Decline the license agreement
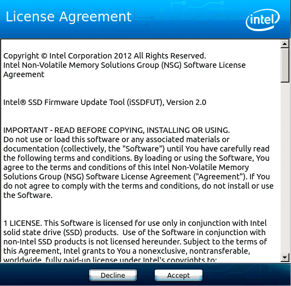This screenshot has height=286, width=291. [x=113, y=275]
